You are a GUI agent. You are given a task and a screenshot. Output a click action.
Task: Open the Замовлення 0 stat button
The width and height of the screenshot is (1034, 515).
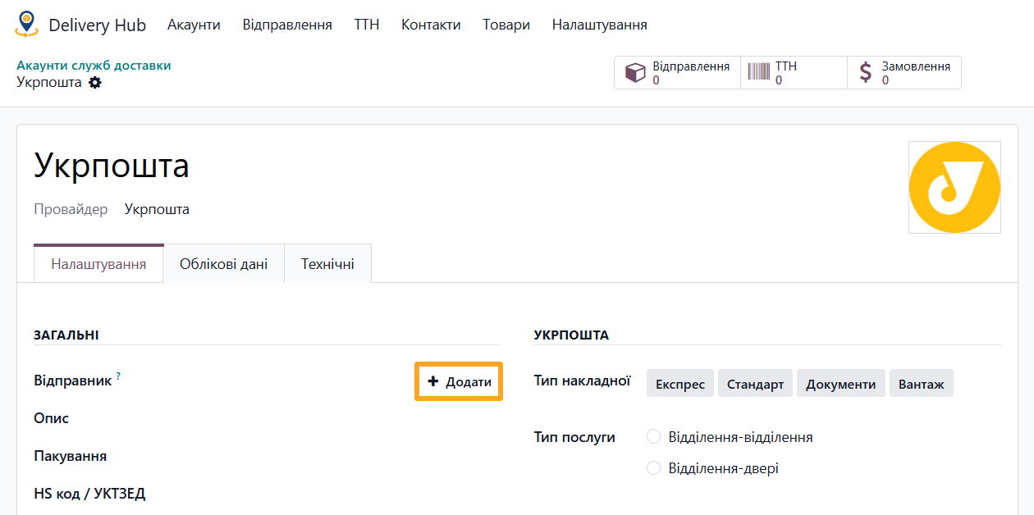[x=904, y=72]
